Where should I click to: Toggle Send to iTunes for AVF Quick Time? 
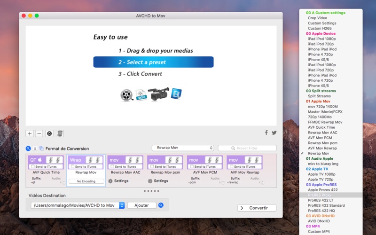[x=33, y=166]
